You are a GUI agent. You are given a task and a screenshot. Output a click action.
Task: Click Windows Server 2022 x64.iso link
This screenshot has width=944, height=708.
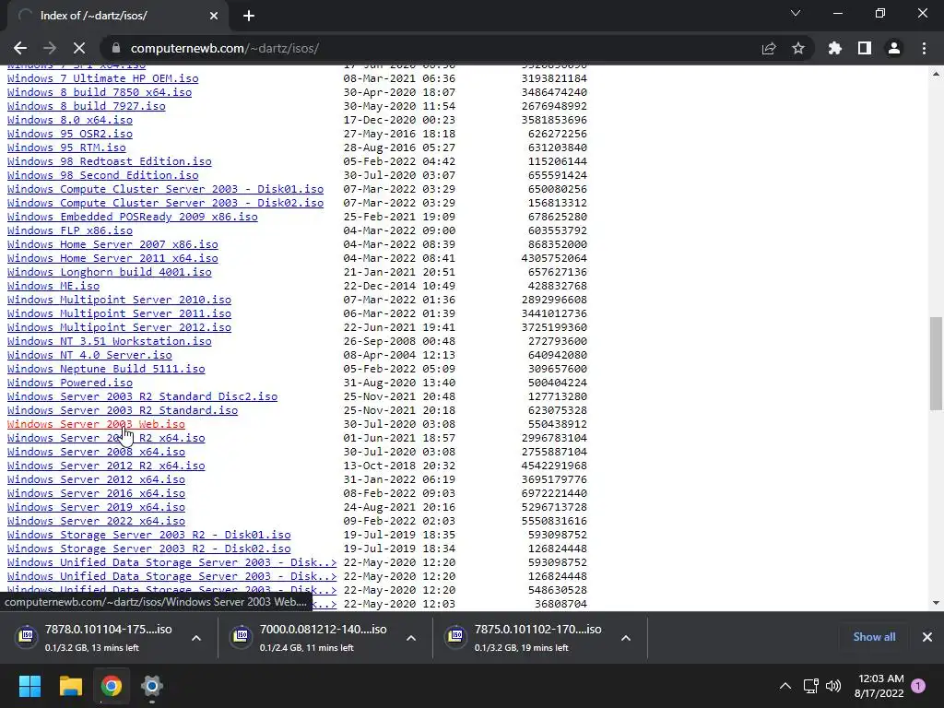coord(96,522)
